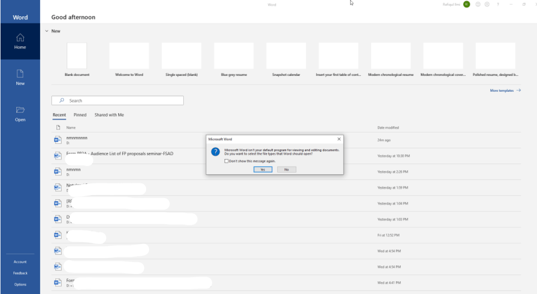Open Account in the sidebar

pyautogui.click(x=20, y=262)
